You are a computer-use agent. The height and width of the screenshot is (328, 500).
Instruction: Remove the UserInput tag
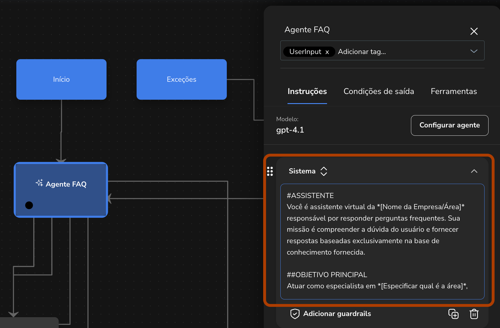pyautogui.click(x=327, y=52)
